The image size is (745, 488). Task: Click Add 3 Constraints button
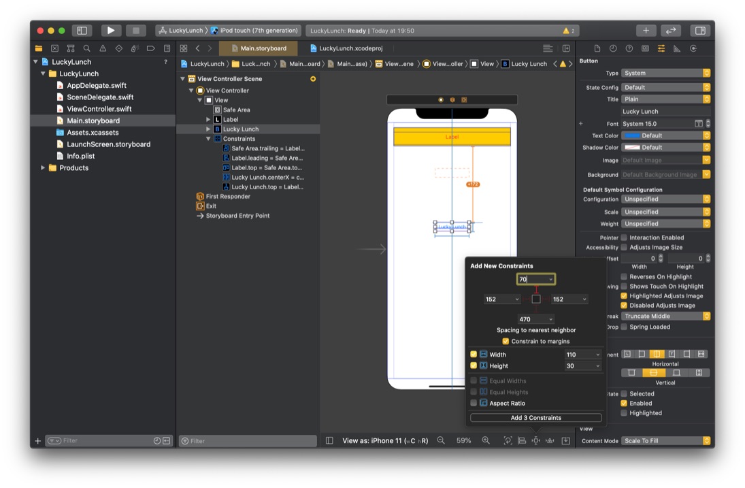coord(536,418)
